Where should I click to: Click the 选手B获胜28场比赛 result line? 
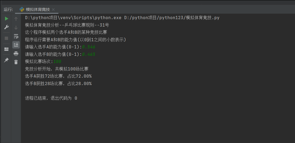[58, 84]
